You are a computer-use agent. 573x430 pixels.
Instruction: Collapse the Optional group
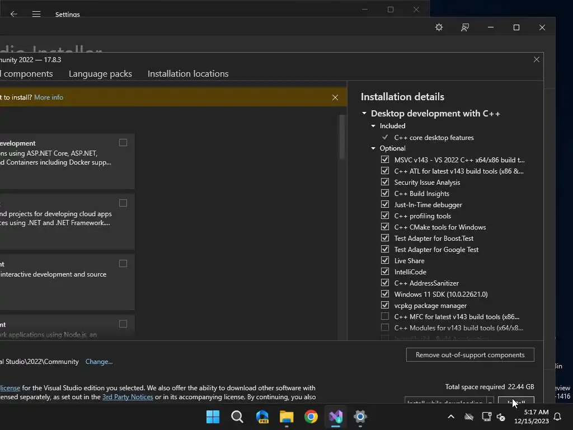373,148
